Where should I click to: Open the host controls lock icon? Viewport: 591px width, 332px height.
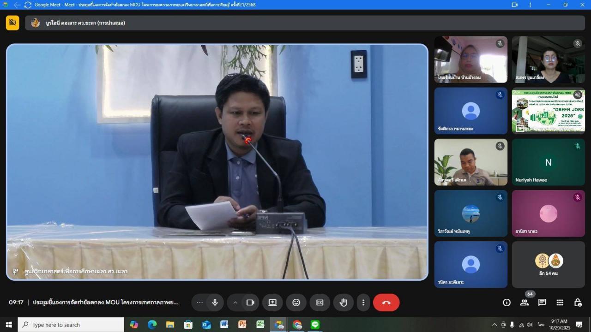pyautogui.click(x=578, y=302)
